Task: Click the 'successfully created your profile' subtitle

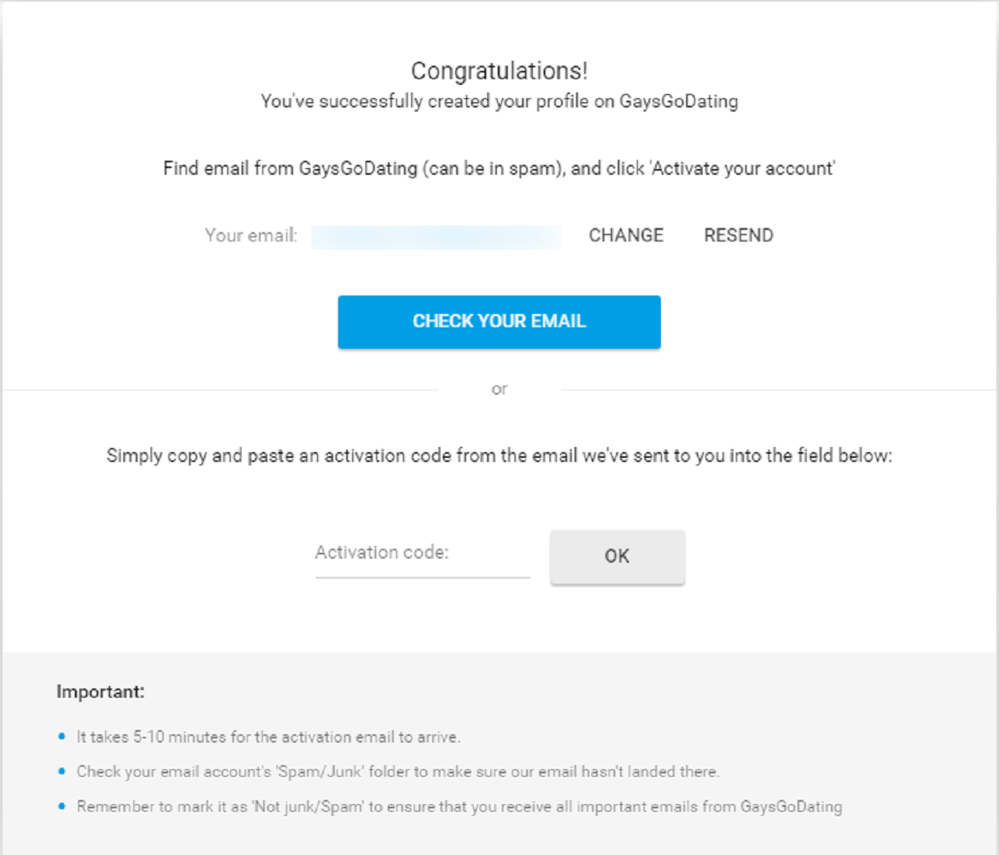Action: click(x=499, y=102)
